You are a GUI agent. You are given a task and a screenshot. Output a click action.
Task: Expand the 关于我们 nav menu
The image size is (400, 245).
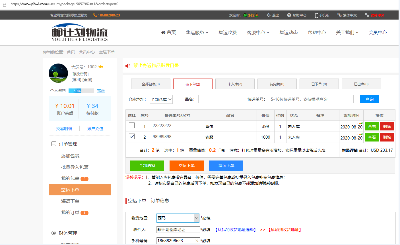(347, 33)
